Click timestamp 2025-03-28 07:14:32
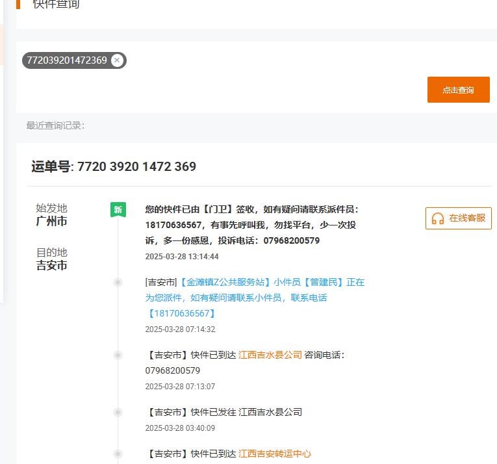 181,329
